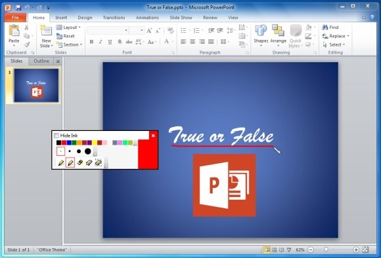This screenshot has width=381, height=258.
Task: Click the Increase List Level icon
Action: pos(220,30)
